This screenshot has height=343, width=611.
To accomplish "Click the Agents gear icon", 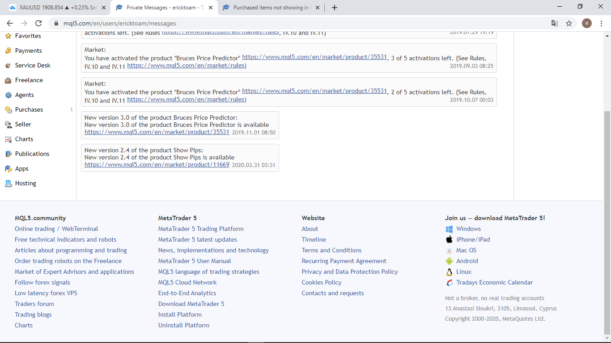I will coord(8,95).
